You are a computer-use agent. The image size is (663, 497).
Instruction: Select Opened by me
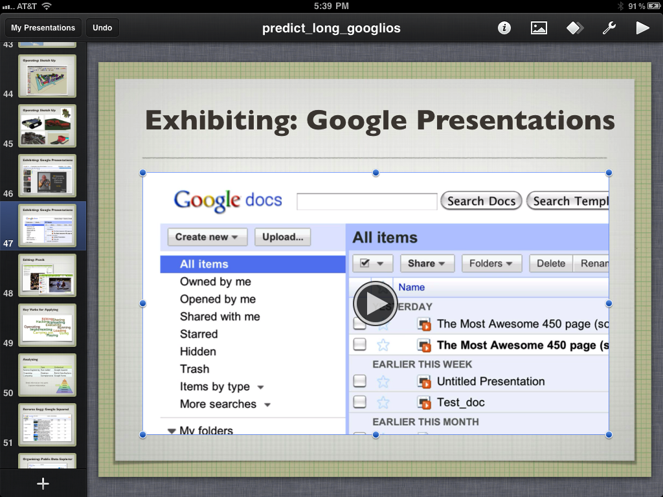click(x=218, y=299)
